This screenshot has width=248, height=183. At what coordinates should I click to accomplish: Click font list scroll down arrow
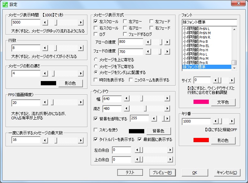(234, 68)
